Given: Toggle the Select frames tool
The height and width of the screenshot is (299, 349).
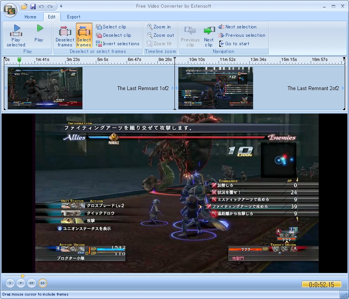Looking at the screenshot, I should (x=84, y=35).
